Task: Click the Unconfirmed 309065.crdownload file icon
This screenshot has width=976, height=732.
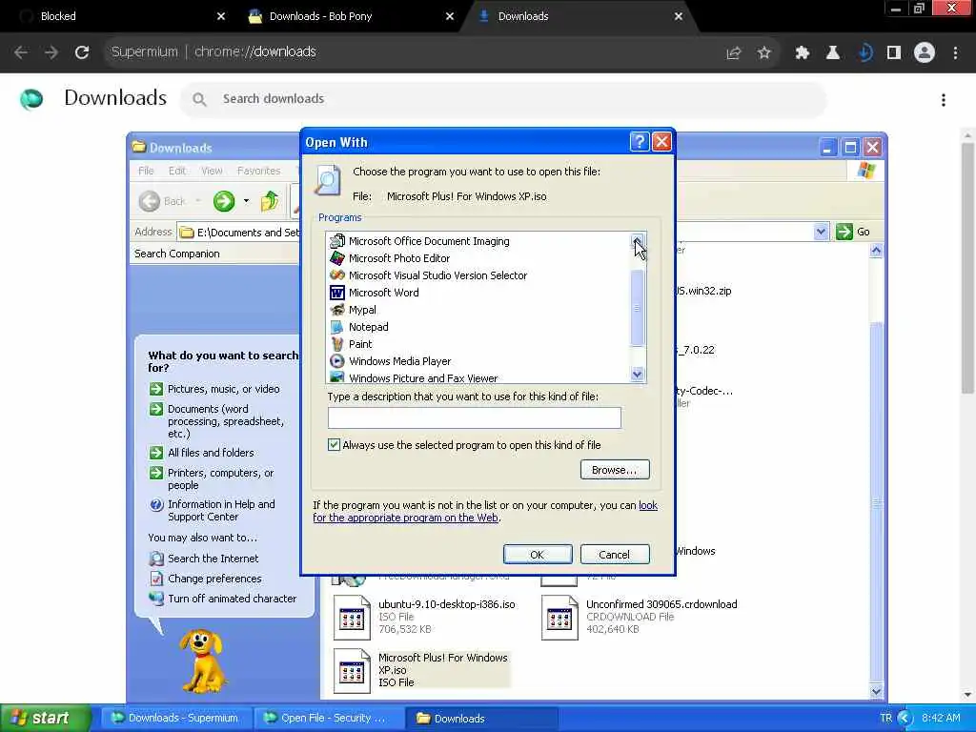Action: 559,617
